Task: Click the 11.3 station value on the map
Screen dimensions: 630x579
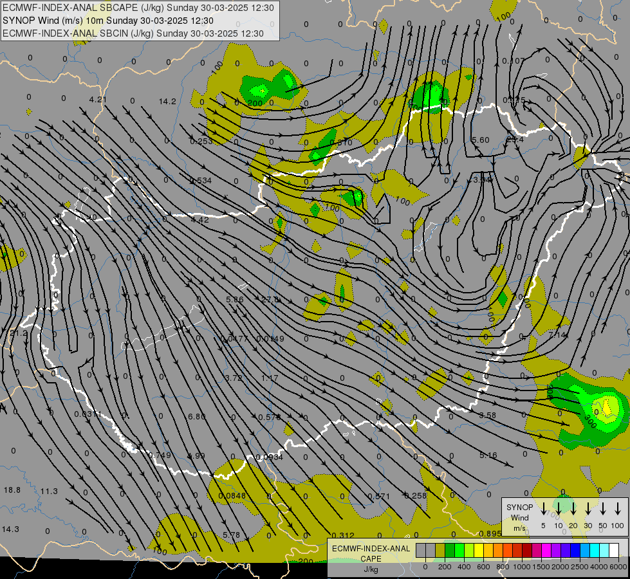Action: (x=49, y=491)
